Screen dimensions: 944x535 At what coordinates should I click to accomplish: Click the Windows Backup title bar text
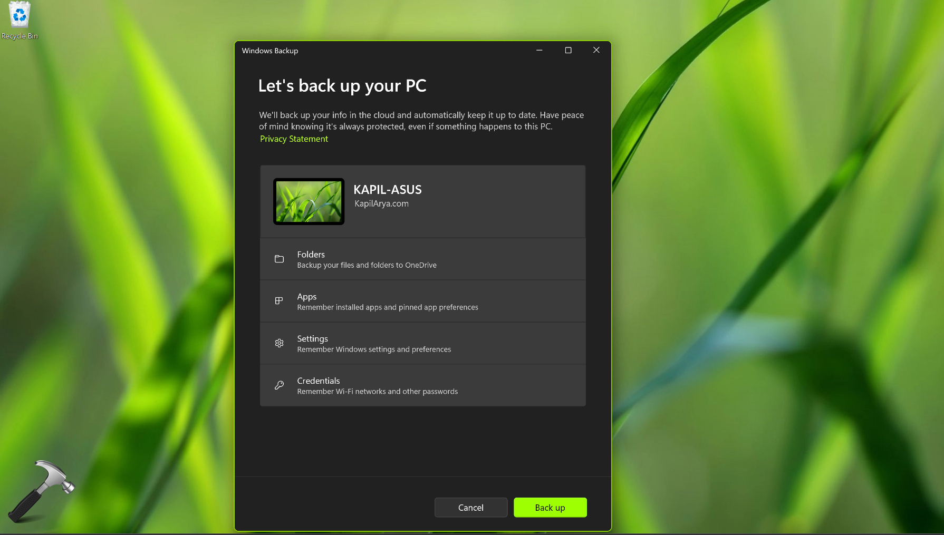270,51
